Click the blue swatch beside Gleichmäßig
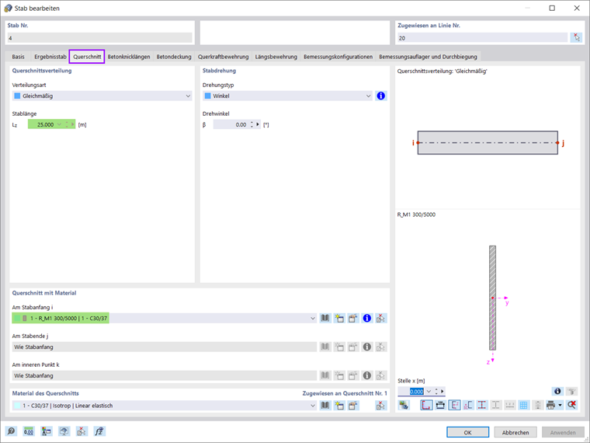Viewport: 590px width, 443px height. tap(17, 96)
